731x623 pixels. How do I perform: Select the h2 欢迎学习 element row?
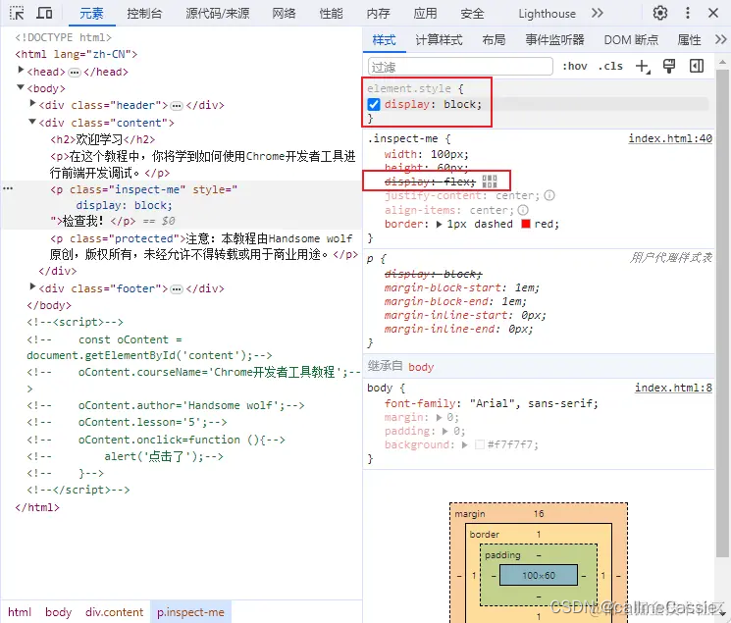(103, 139)
